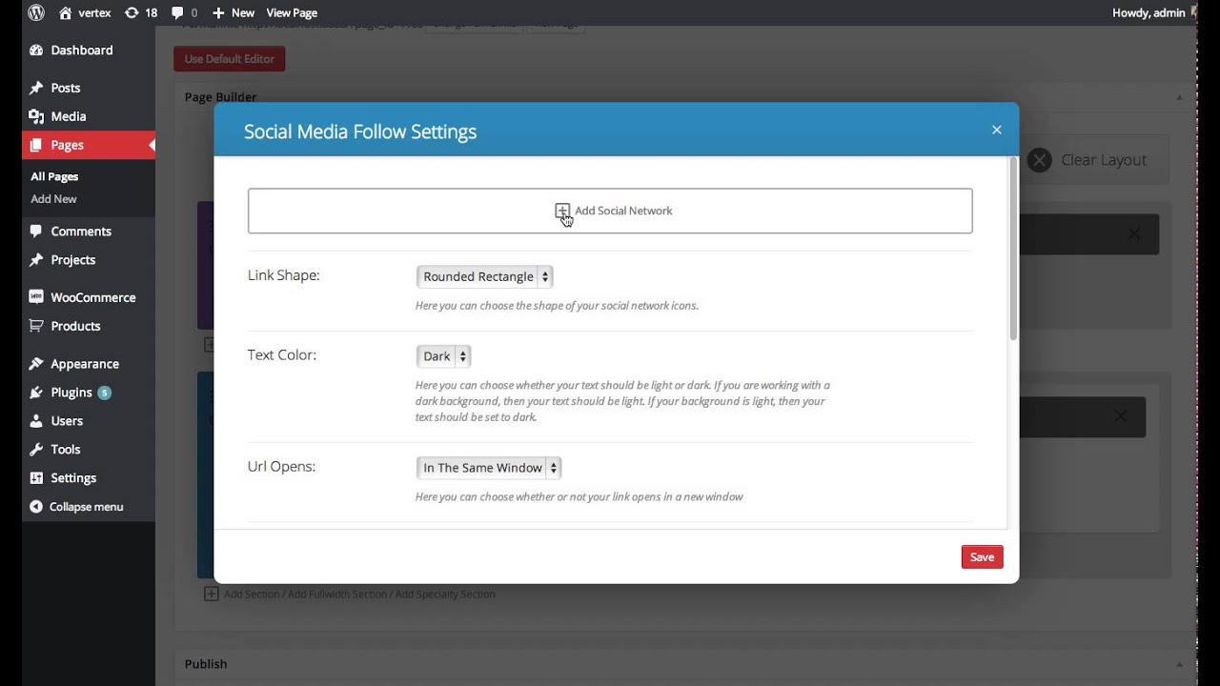Click the Use Default Editor button
Image resolution: width=1220 pixels, height=686 pixels.
point(229,59)
